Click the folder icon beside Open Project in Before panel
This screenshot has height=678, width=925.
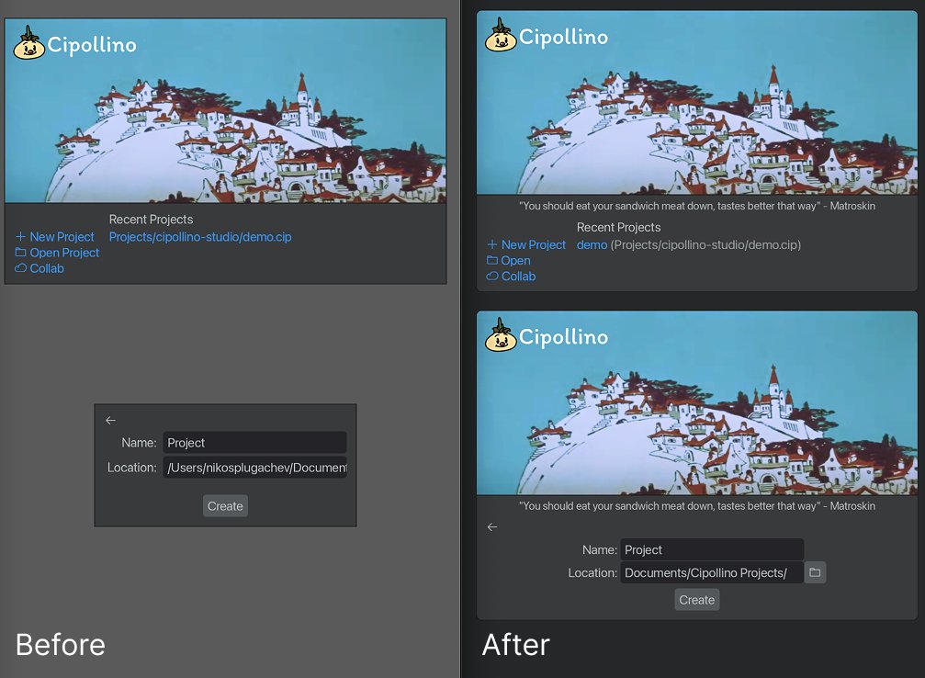coord(20,252)
